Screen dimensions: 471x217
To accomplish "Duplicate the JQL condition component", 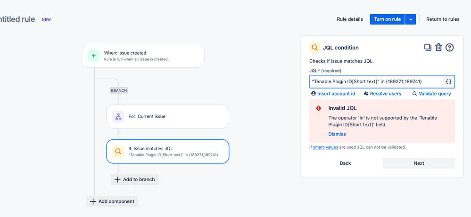I will (428, 47).
